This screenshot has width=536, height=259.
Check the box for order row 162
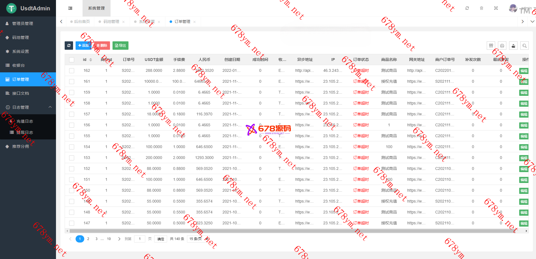[x=72, y=71]
